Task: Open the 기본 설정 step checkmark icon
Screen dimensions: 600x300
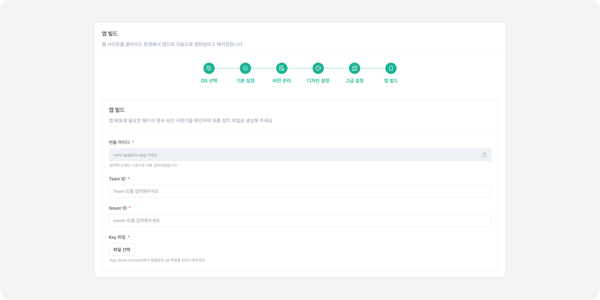Action: [x=245, y=68]
